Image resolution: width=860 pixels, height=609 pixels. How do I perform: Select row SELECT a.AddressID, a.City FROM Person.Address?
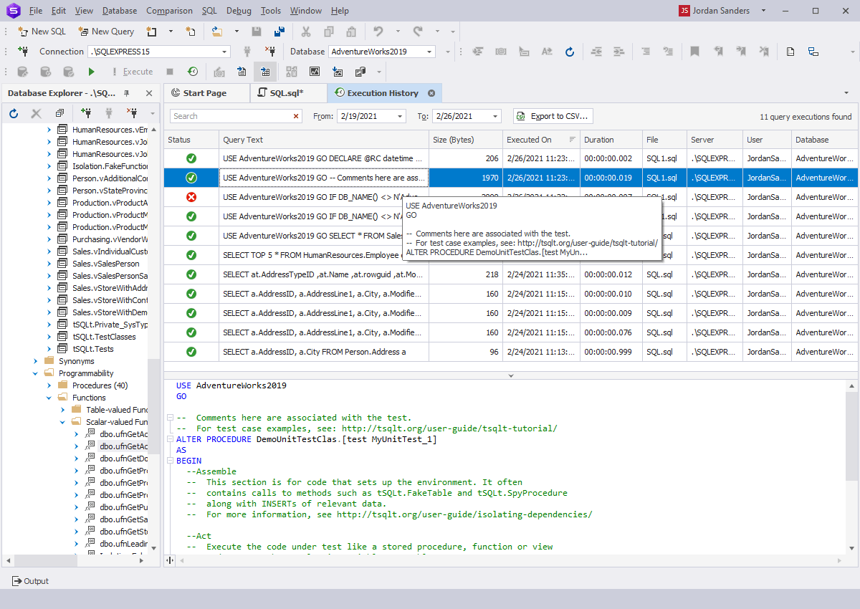pos(510,352)
